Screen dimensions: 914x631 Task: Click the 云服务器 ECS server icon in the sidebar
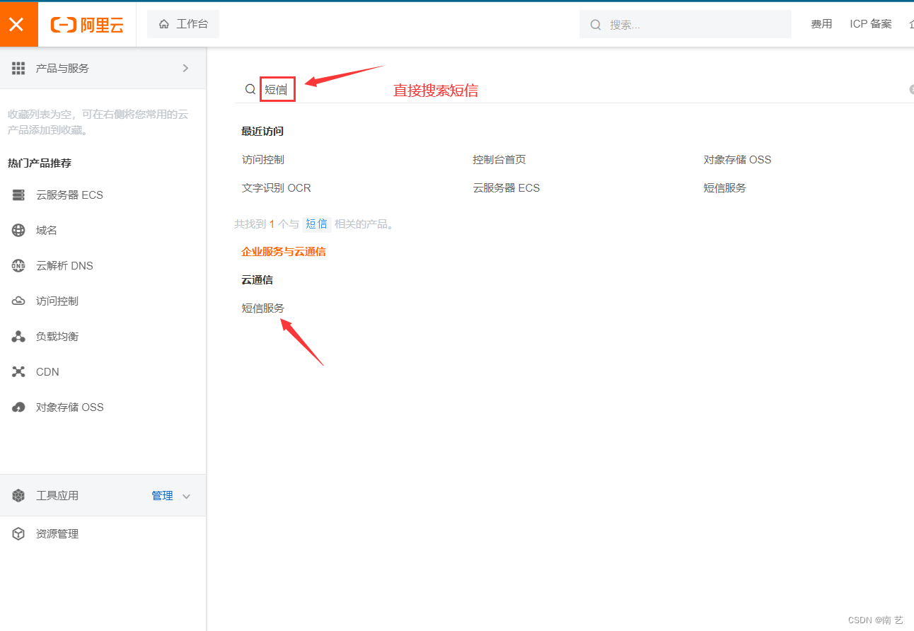pyautogui.click(x=18, y=195)
